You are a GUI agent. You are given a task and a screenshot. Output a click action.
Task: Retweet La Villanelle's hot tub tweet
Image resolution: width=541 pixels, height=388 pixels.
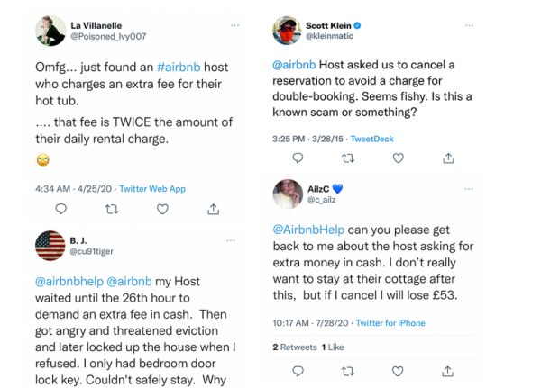tap(112, 209)
